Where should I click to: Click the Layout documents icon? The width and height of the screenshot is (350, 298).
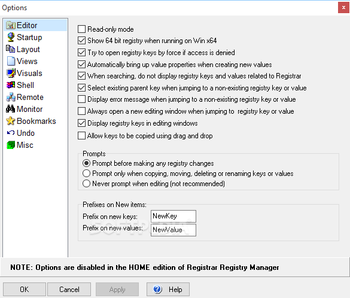(x=11, y=49)
